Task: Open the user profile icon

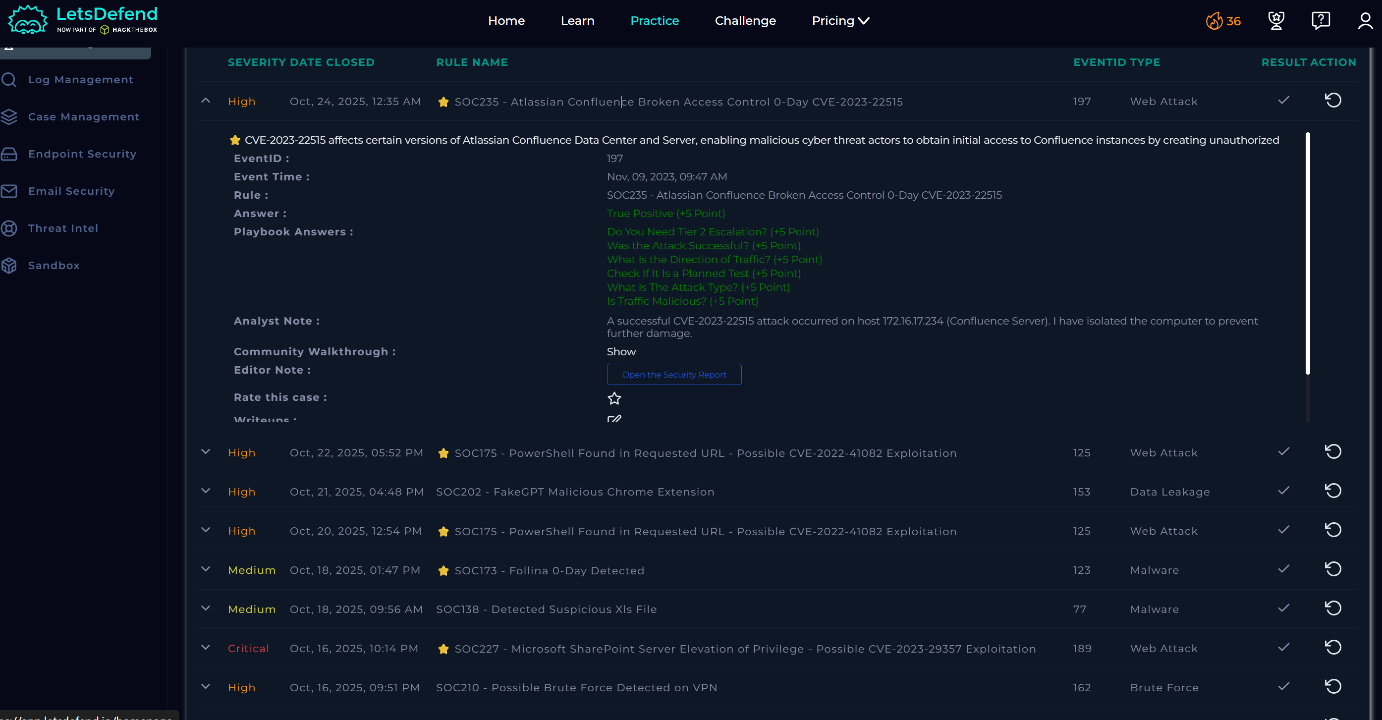Action: (x=1365, y=20)
